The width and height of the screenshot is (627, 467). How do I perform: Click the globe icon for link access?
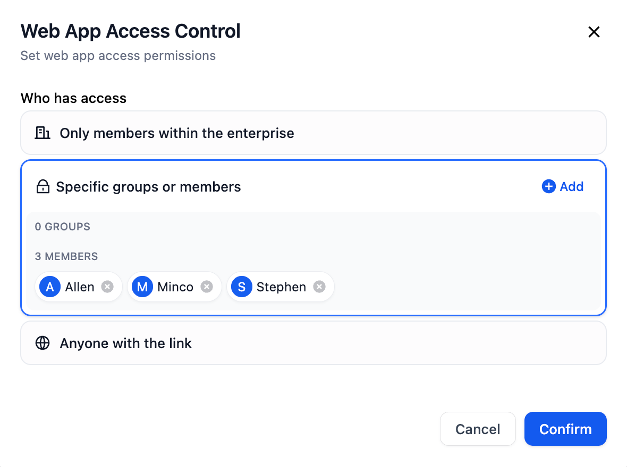pyautogui.click(x=43, y=343)
